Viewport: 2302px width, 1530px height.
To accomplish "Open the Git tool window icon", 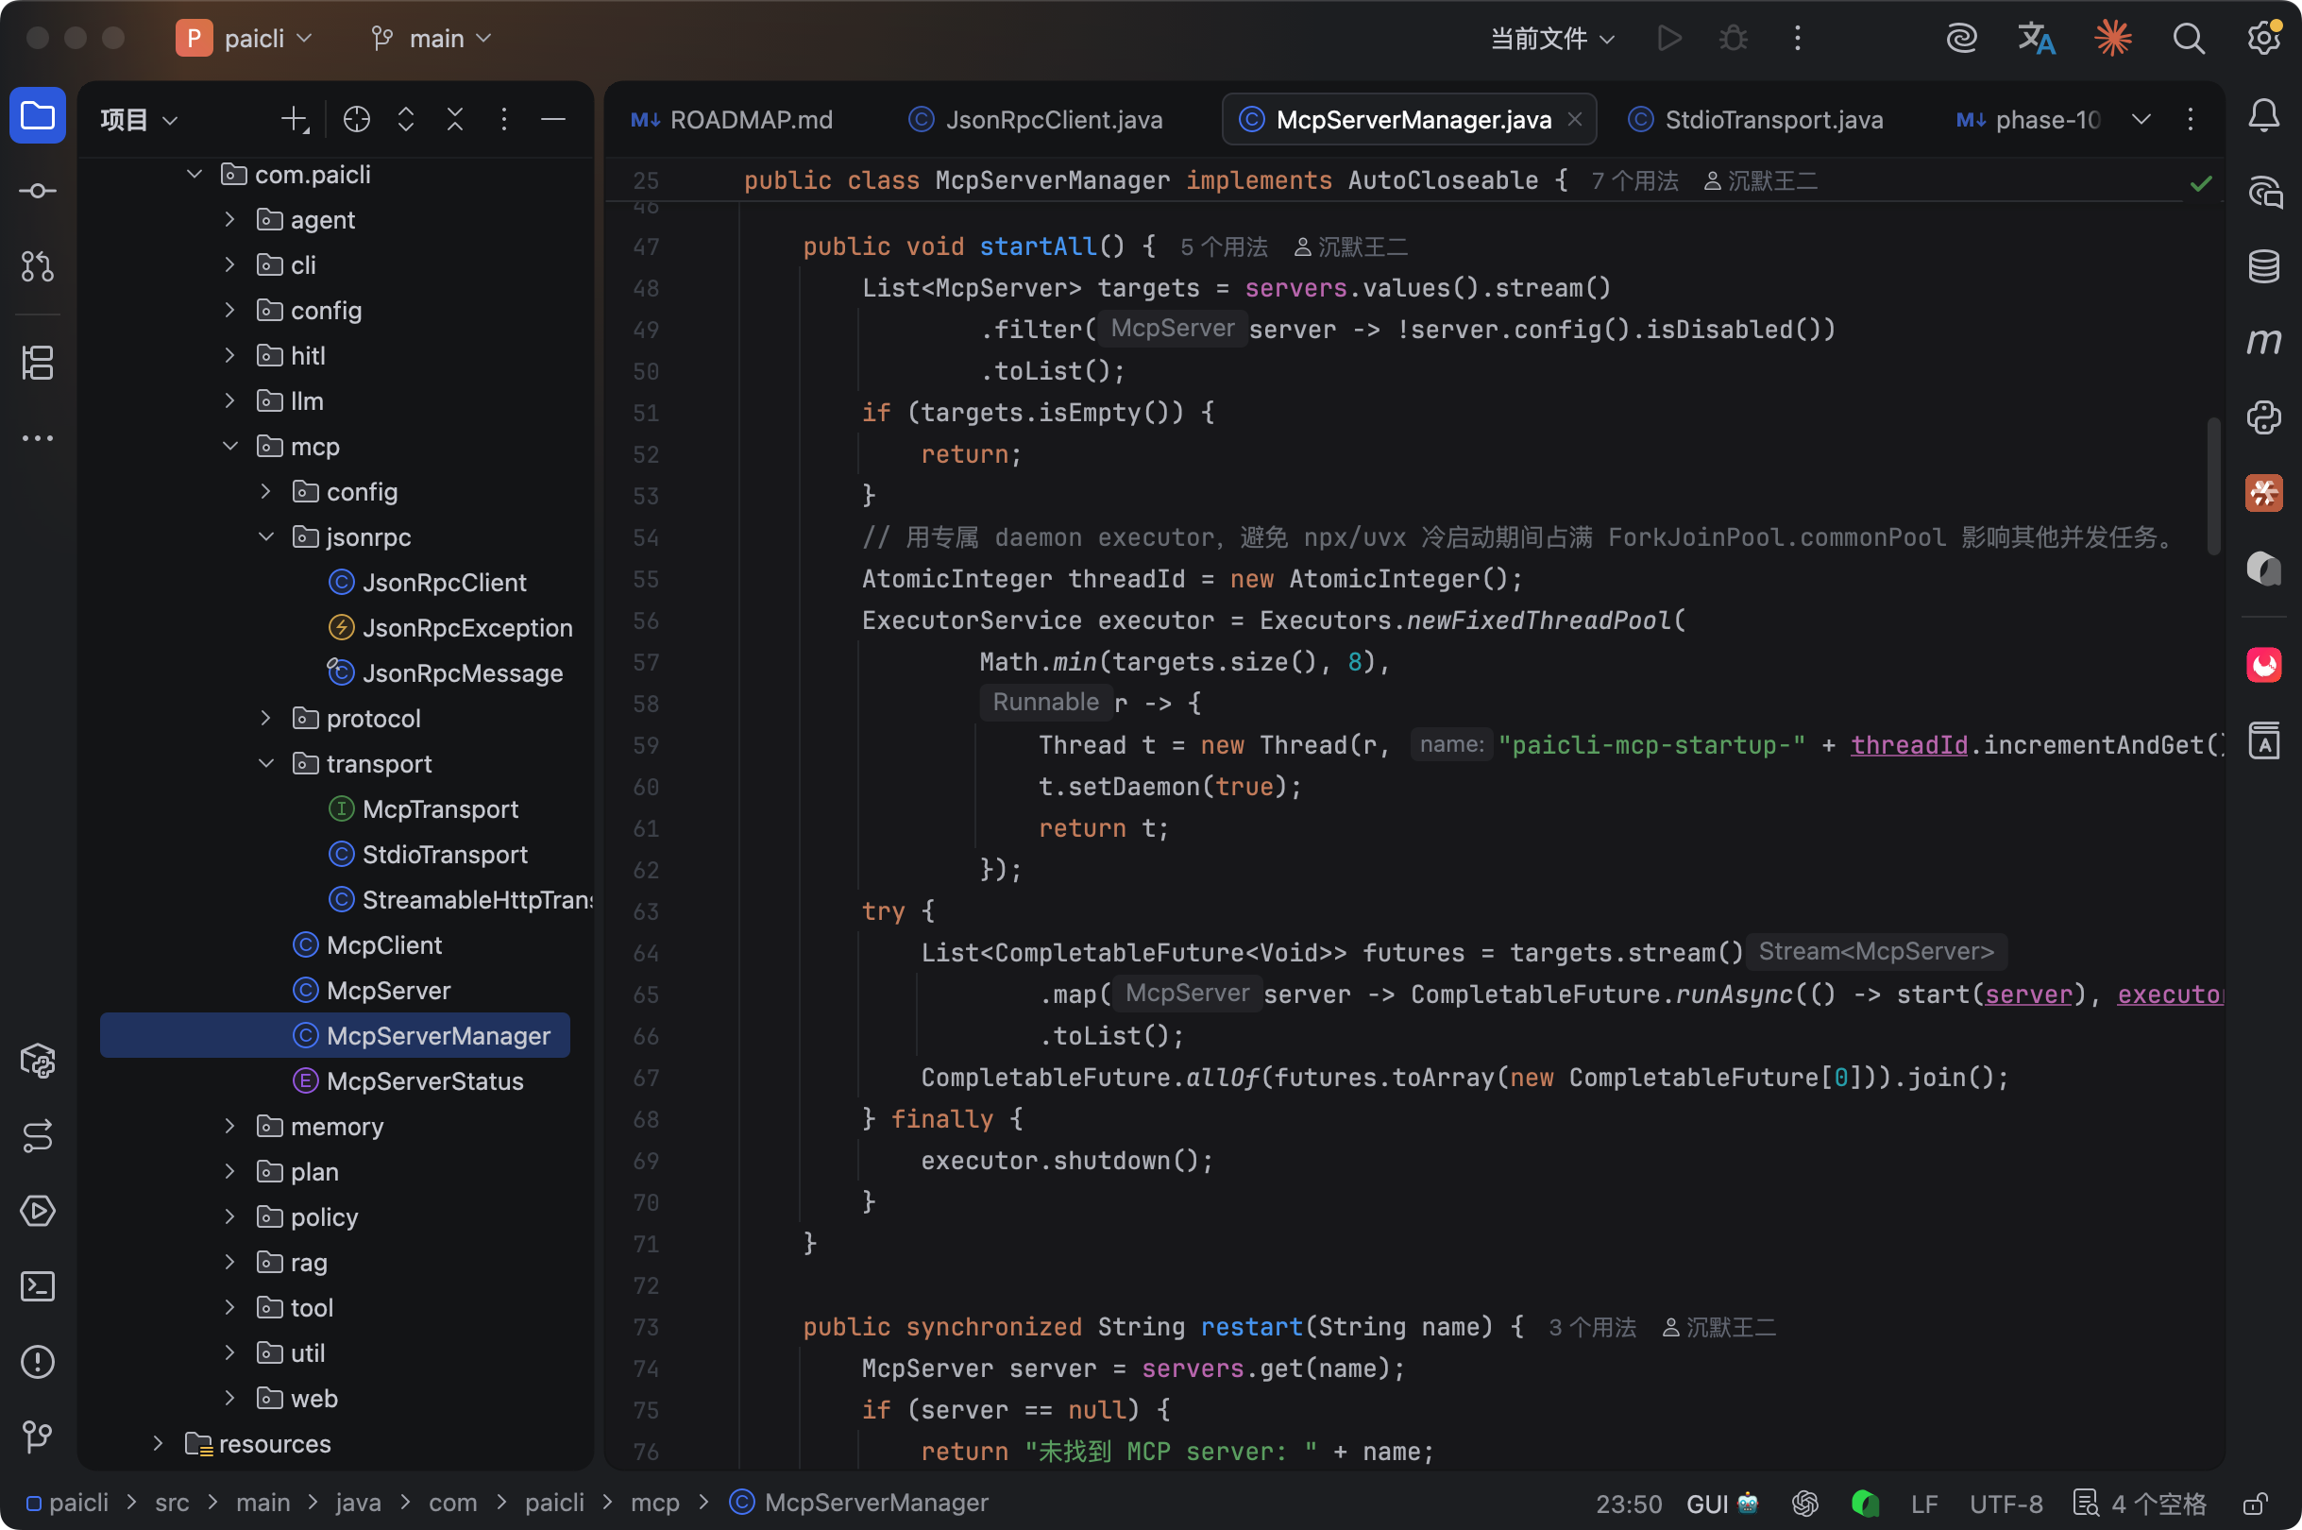I will pos(37,1436).
